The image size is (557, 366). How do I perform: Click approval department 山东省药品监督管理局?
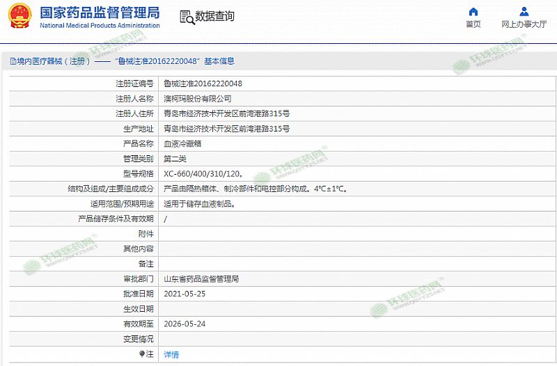tap(201, 279)
